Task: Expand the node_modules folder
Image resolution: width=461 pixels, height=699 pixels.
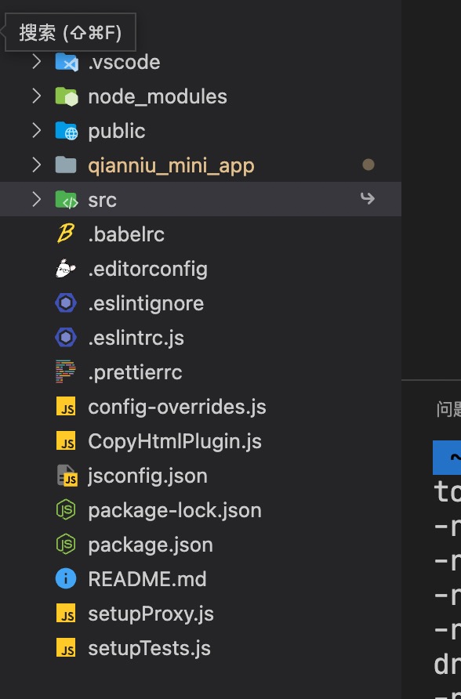Action: [36, 96]
